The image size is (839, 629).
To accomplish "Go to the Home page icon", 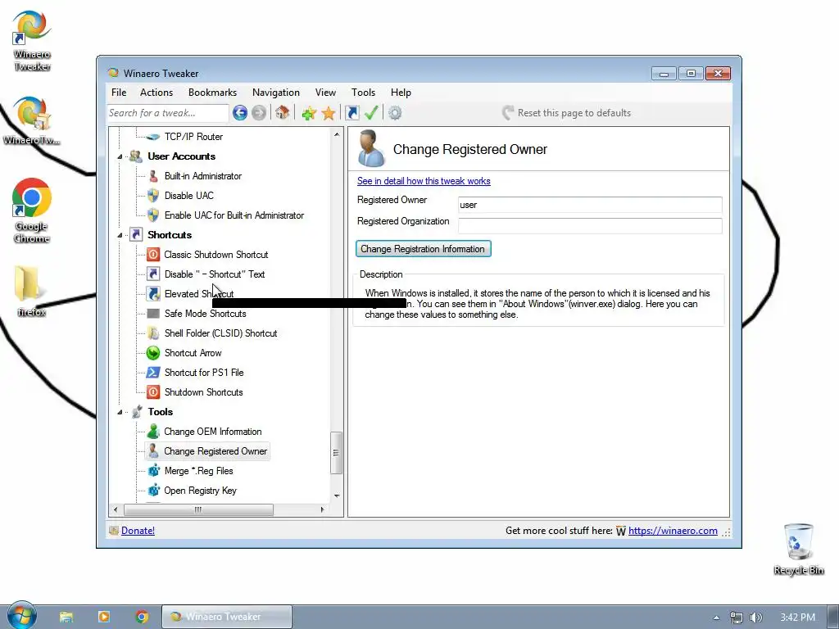I will 283,113.
